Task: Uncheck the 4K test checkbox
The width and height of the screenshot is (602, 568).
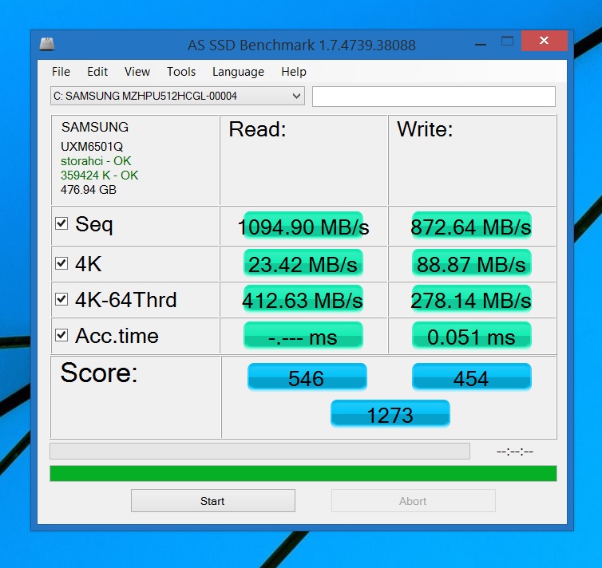Action: click(x=61, y=263)
